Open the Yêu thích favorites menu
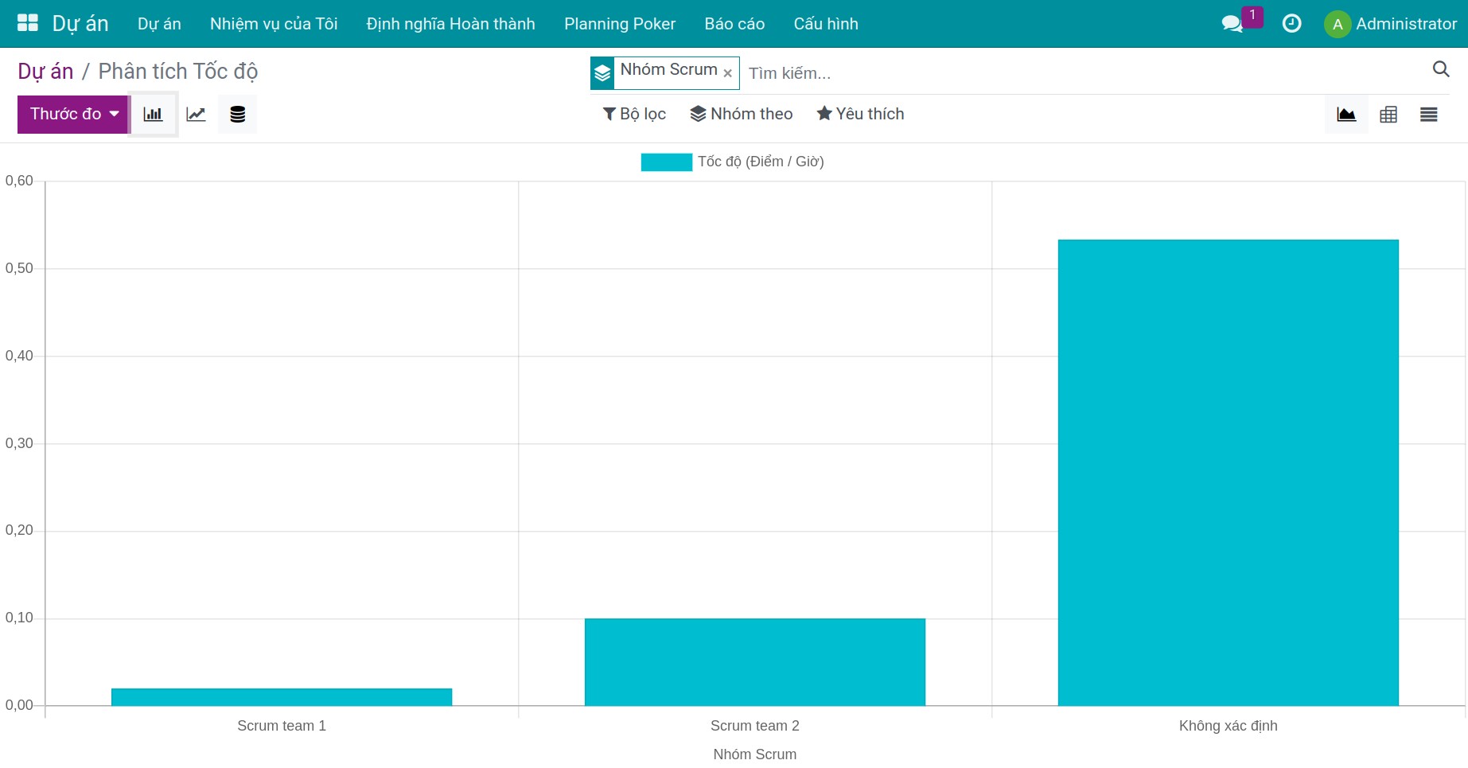Screen dimensions: 1468x768 click(861, 114)
